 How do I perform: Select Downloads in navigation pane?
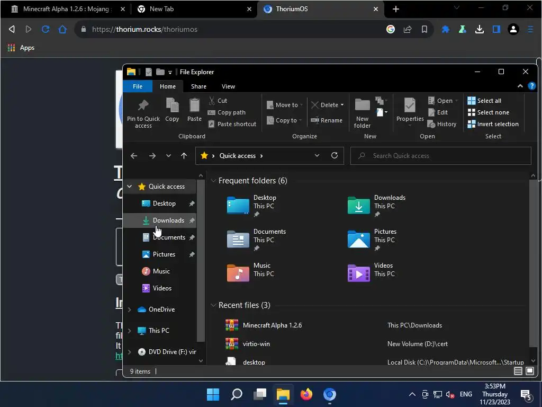click(x=161, y=220)
